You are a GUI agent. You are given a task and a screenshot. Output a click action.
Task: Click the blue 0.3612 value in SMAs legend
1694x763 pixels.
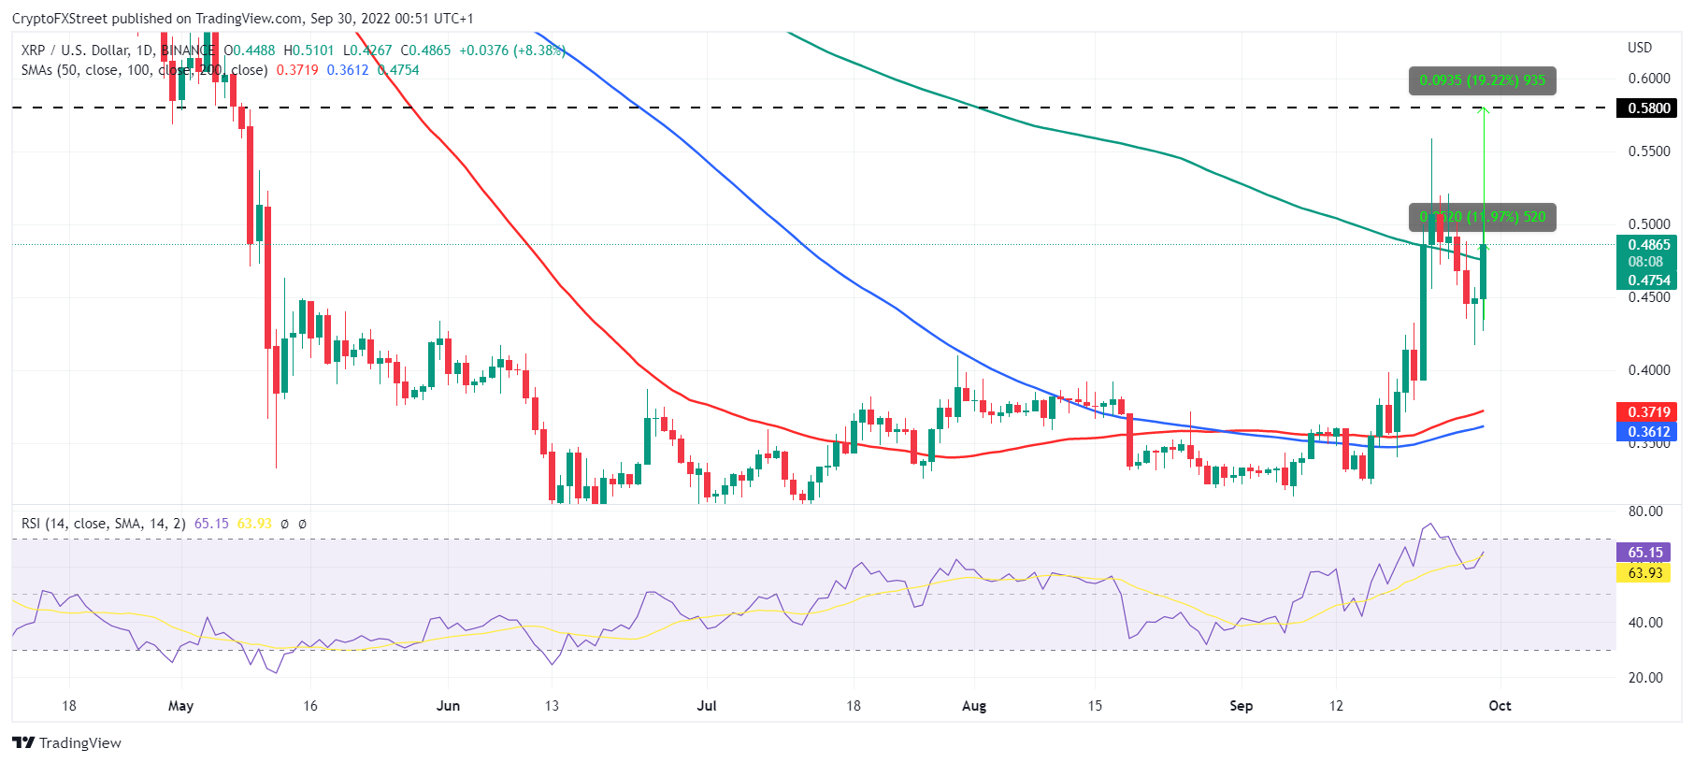pyautogui.click(x=348, y=70)
